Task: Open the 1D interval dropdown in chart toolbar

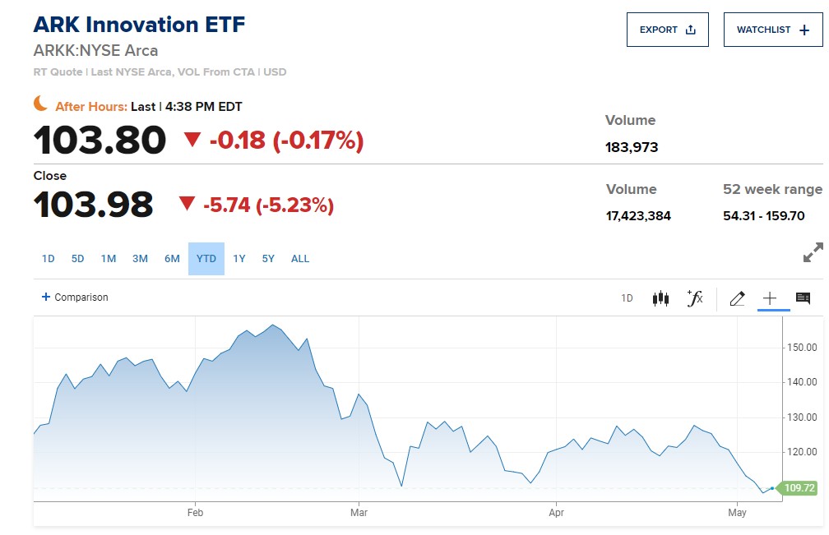Action: click(x=627, y=298)
